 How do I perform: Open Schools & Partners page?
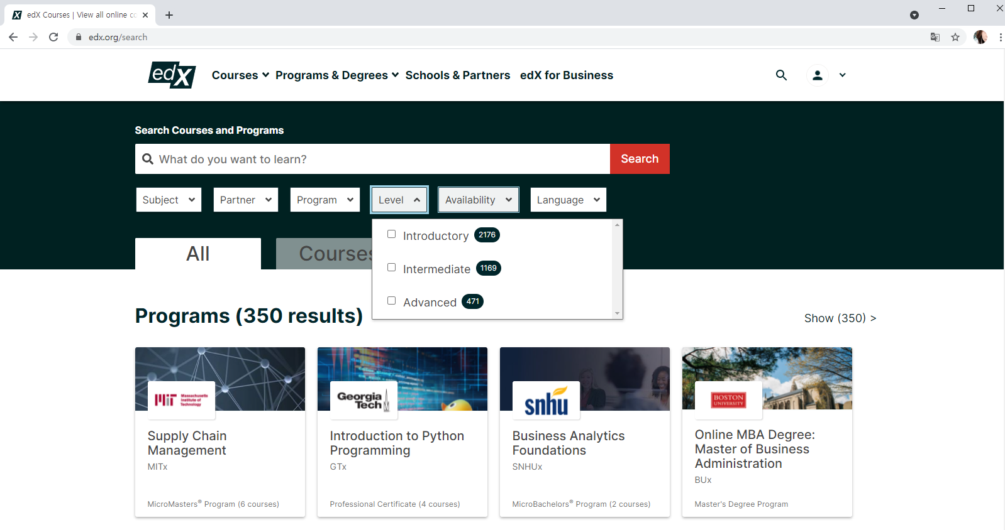tap(458, 75)
